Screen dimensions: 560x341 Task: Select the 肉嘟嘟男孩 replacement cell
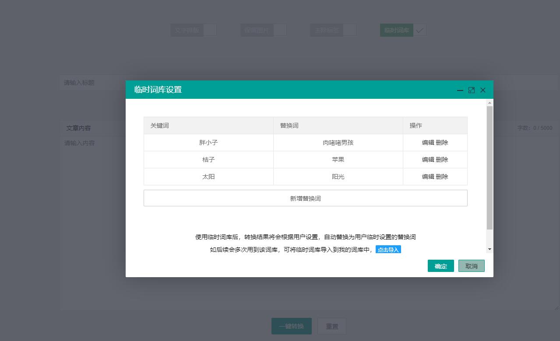tap(338, 143)
